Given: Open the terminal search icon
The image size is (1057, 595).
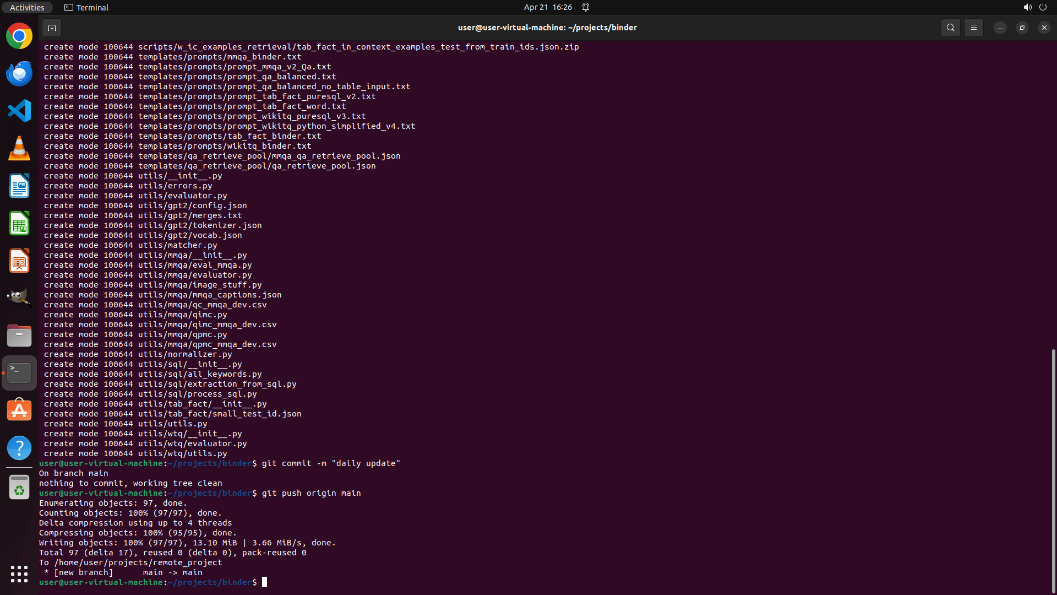Looking at the screenshot, I should 950,28.
